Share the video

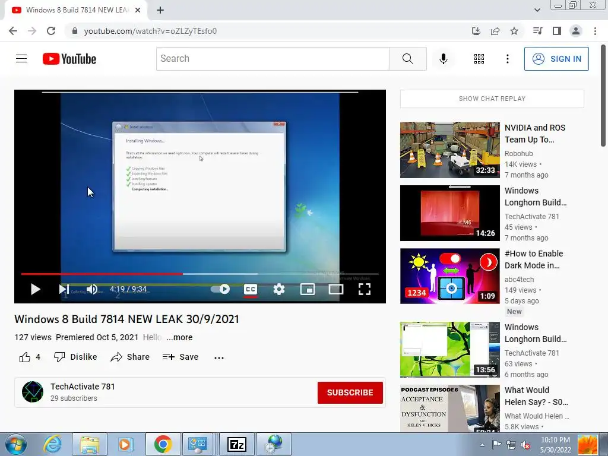click(130, 357)
